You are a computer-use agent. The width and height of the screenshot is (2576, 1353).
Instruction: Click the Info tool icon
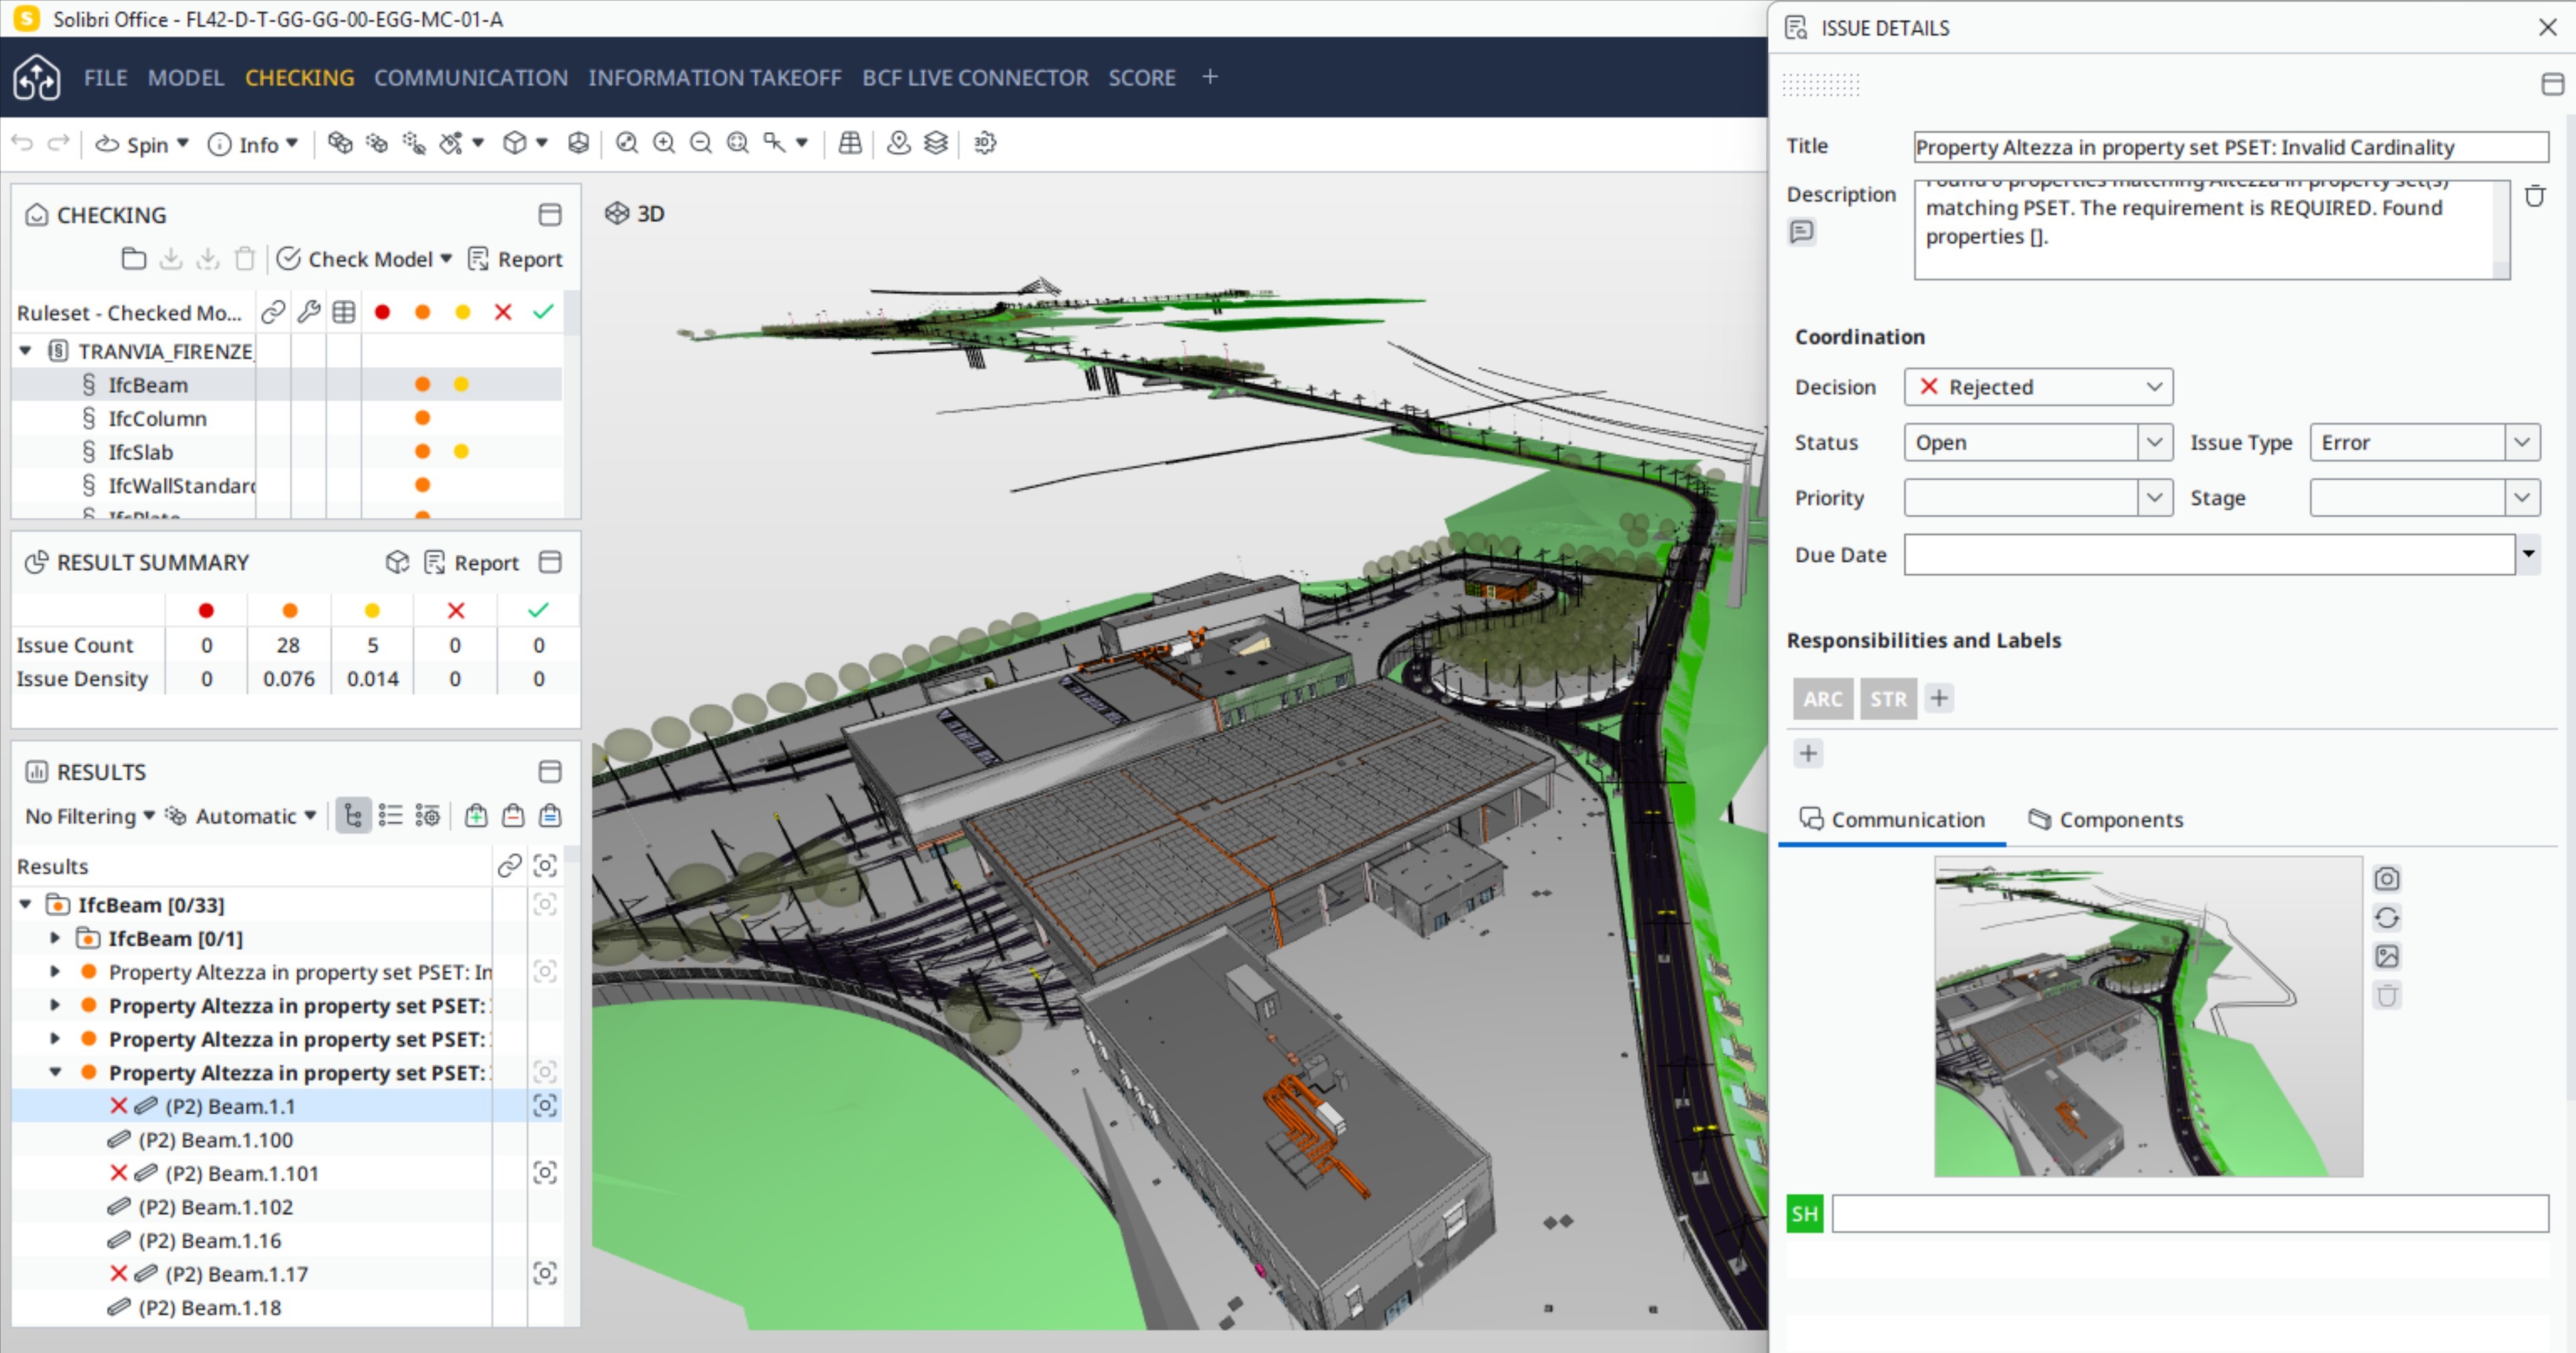click(x=219, y=144)
